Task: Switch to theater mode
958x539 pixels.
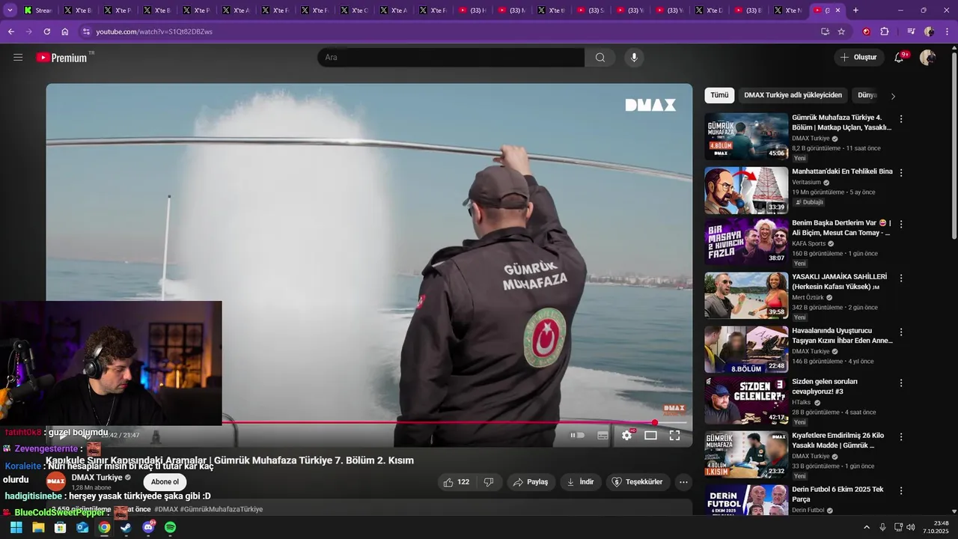Action: (x=651, y=435)
